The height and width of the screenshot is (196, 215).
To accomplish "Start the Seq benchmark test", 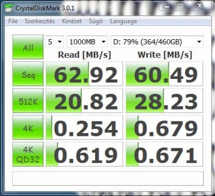I will coord(28,74).
